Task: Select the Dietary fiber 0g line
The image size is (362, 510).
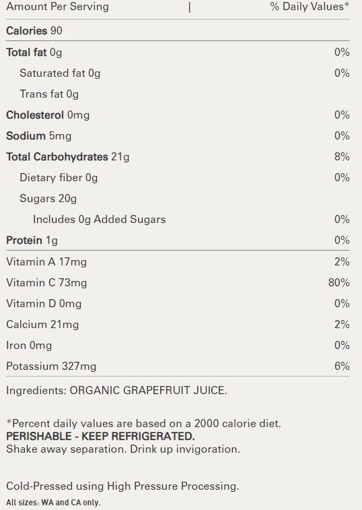Action: tap(59, 178)
